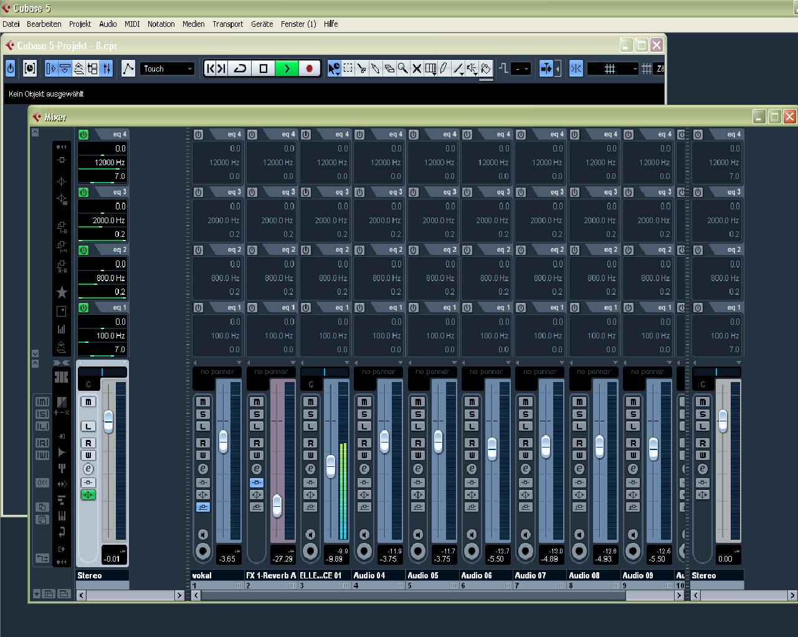Enable read automation on Audio 05
The height and width of the screenshot is (637, 798).
(418, 443)
